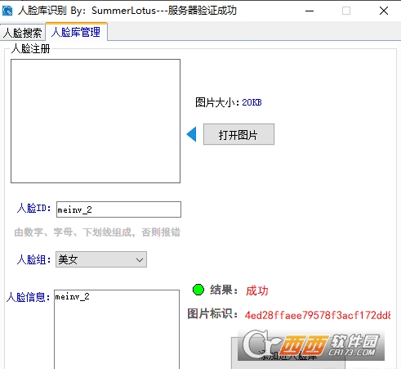Expand the 人脸组 chevron arrow

click(x=140, y=260)
